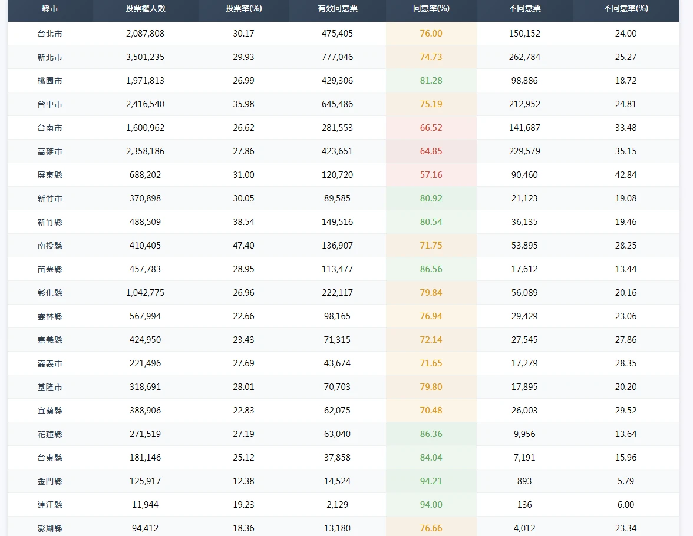Click the 南投縣 row name

(50, 246)
